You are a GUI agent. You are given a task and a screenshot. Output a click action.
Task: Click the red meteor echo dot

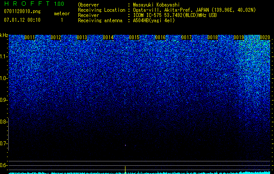tap(125, 145)
